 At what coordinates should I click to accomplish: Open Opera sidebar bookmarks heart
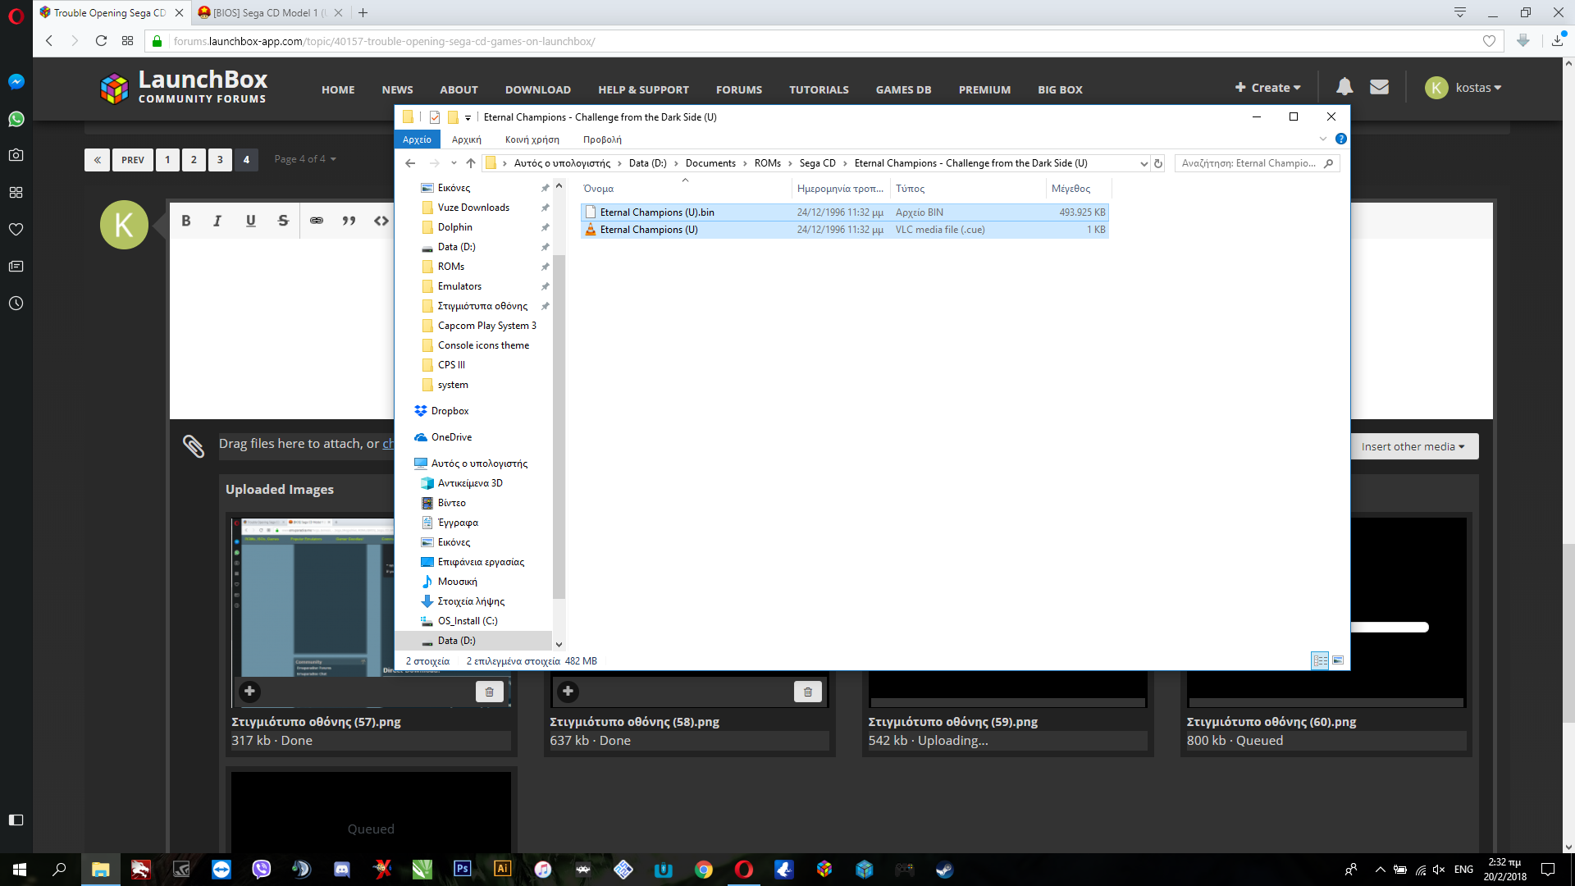[x=16, y=229]
